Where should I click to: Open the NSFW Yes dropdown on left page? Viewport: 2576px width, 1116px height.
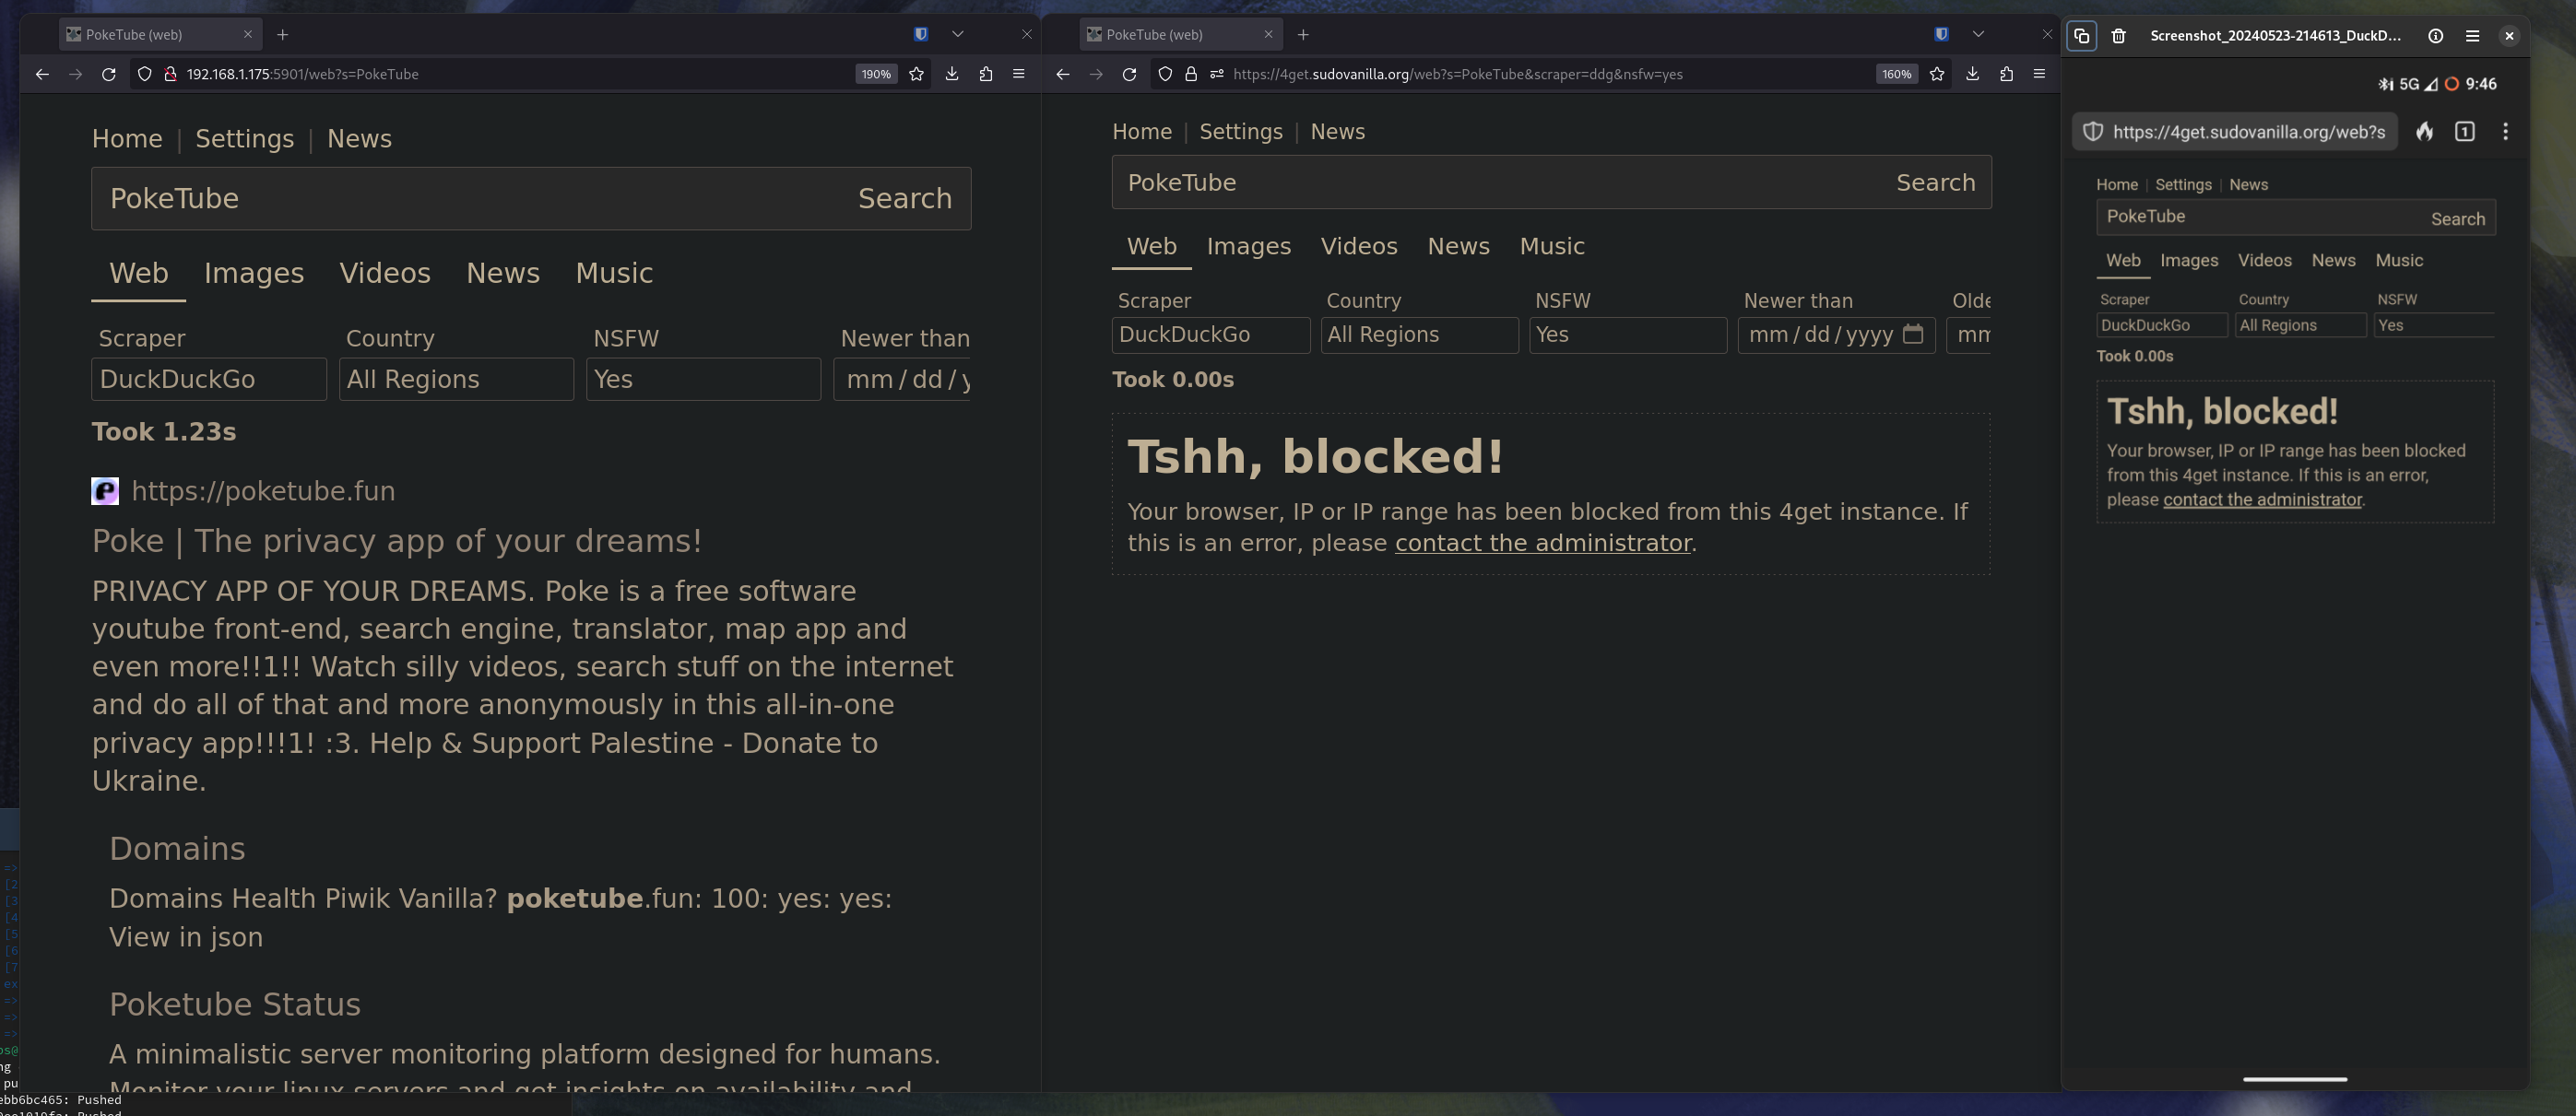703,380
